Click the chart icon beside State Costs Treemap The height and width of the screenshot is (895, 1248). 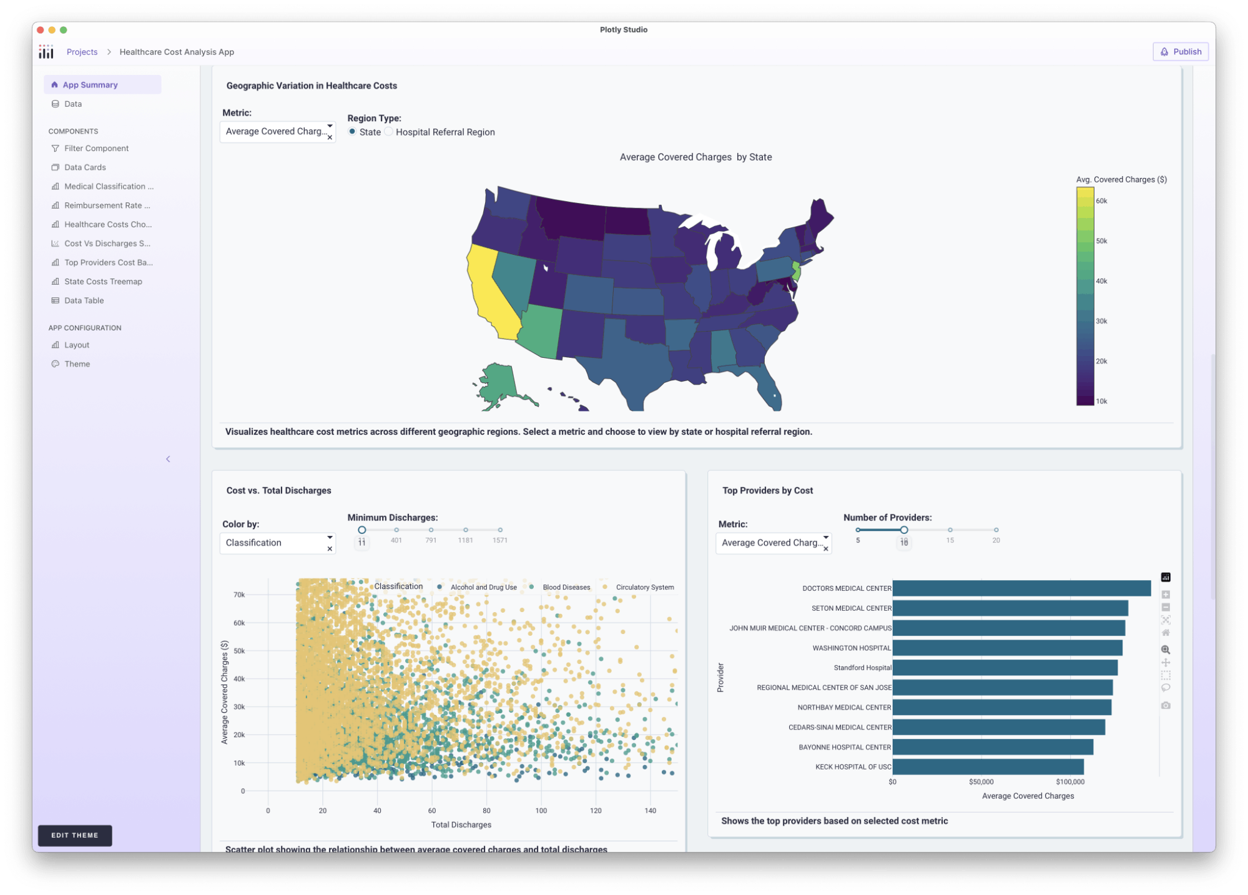[55, 282]
